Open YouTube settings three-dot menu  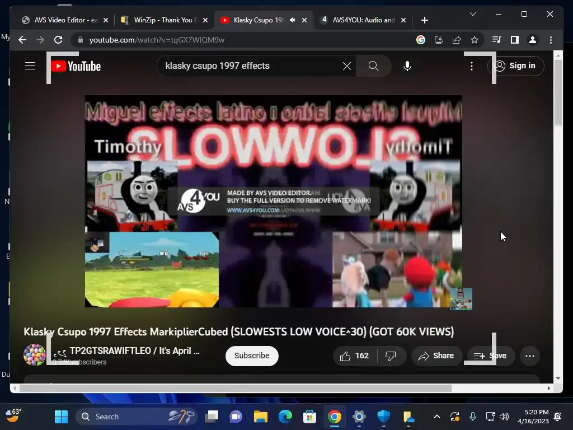click(x=472, y=66)
